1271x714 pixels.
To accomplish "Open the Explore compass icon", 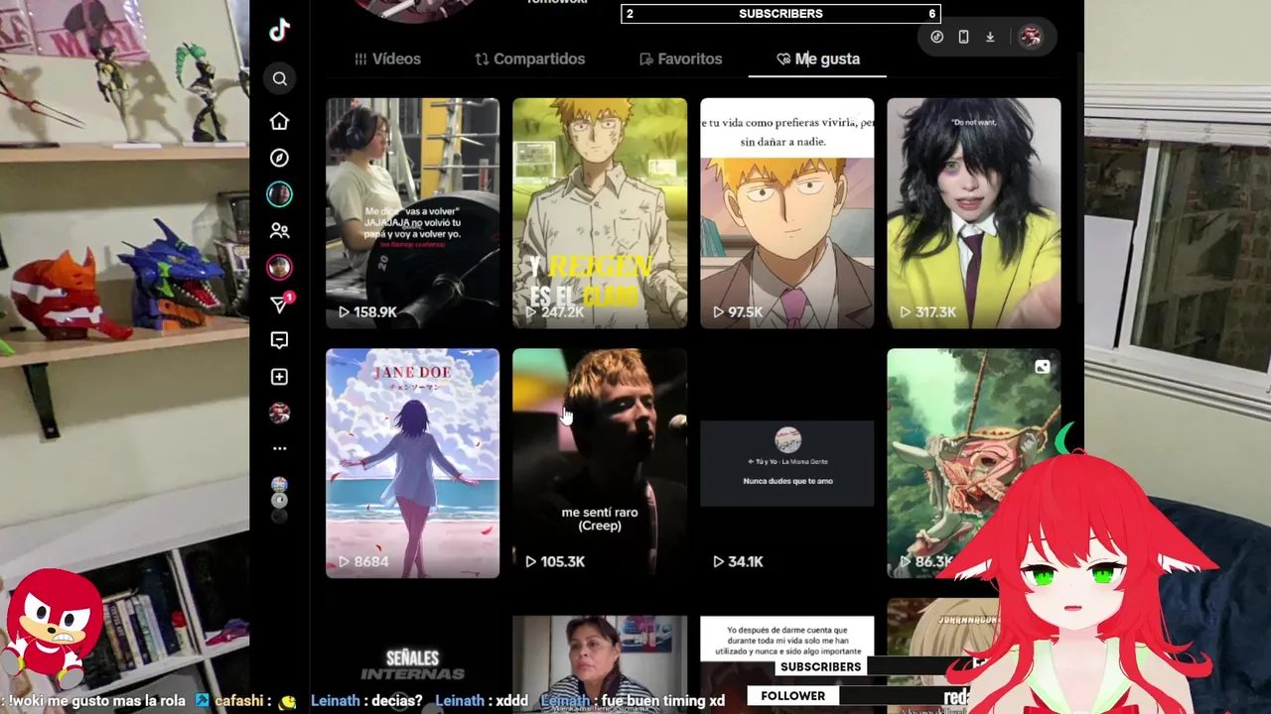I will (x=279, y=158).
